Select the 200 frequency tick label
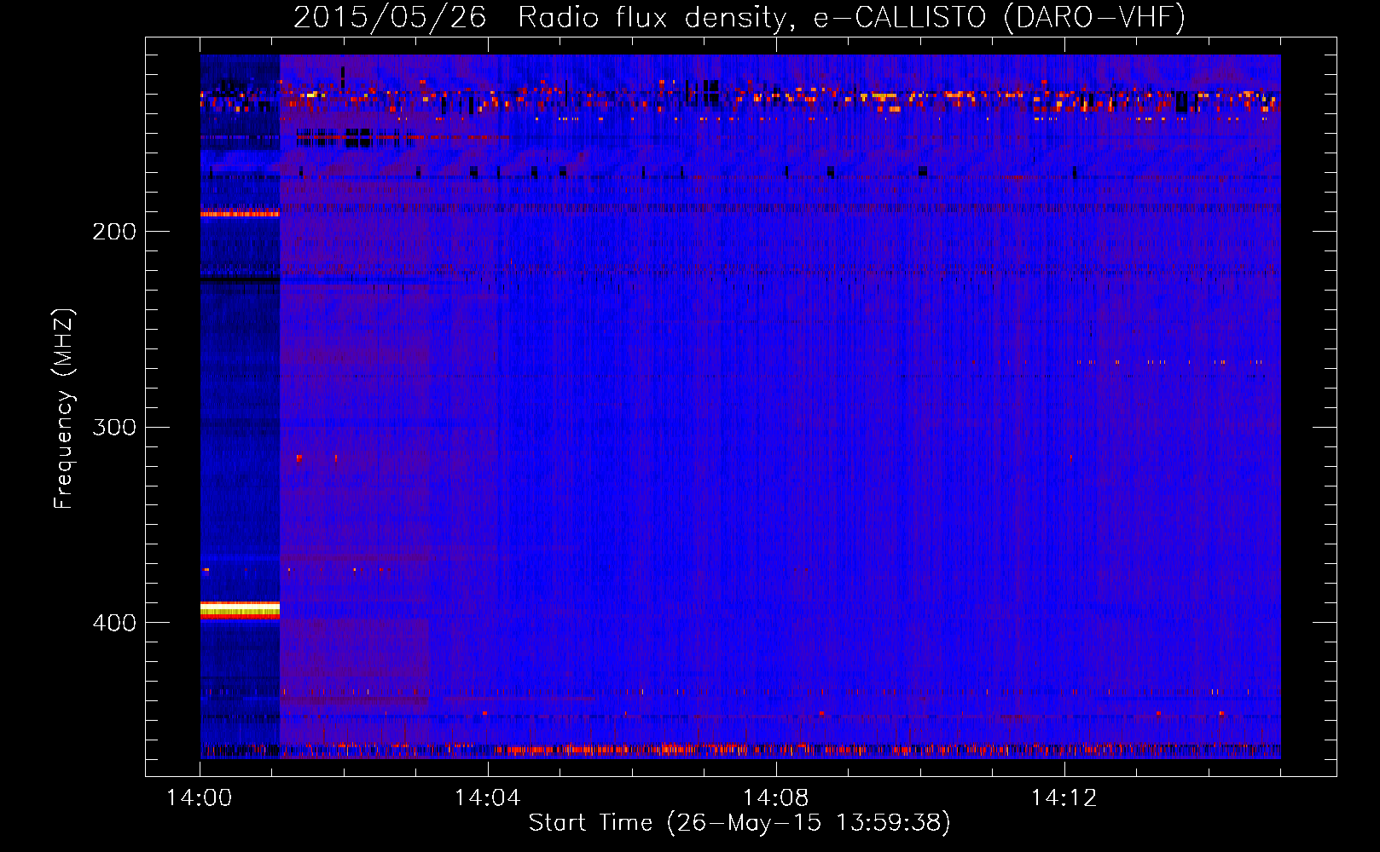1380x852 pixels. tap(114, 232)
